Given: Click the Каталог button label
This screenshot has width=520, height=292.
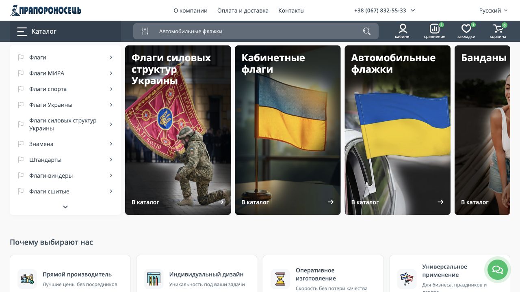Looking at the screenshot, I should click(x=44, y=31).
